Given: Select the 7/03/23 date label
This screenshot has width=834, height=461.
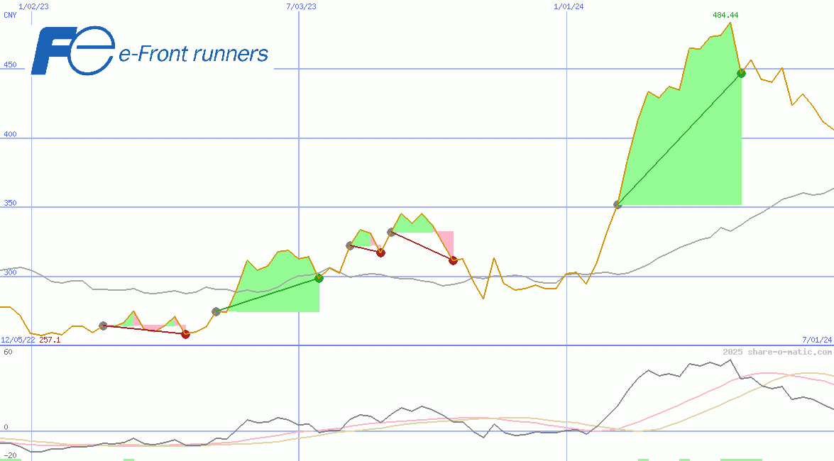Looking at the screenshot, I should click(x=301, y=6).
